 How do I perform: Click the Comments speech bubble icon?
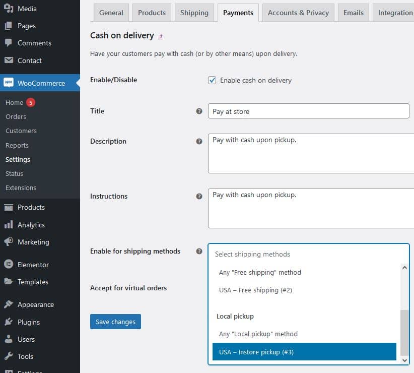[x=9, y=43]
